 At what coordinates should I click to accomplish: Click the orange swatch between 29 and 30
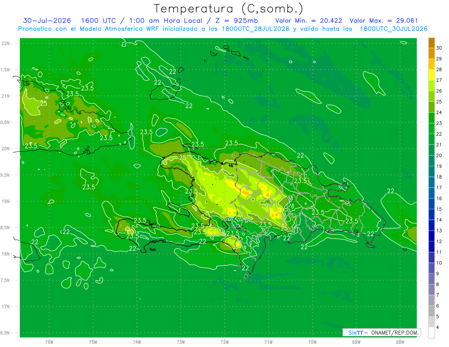[431, 53]
